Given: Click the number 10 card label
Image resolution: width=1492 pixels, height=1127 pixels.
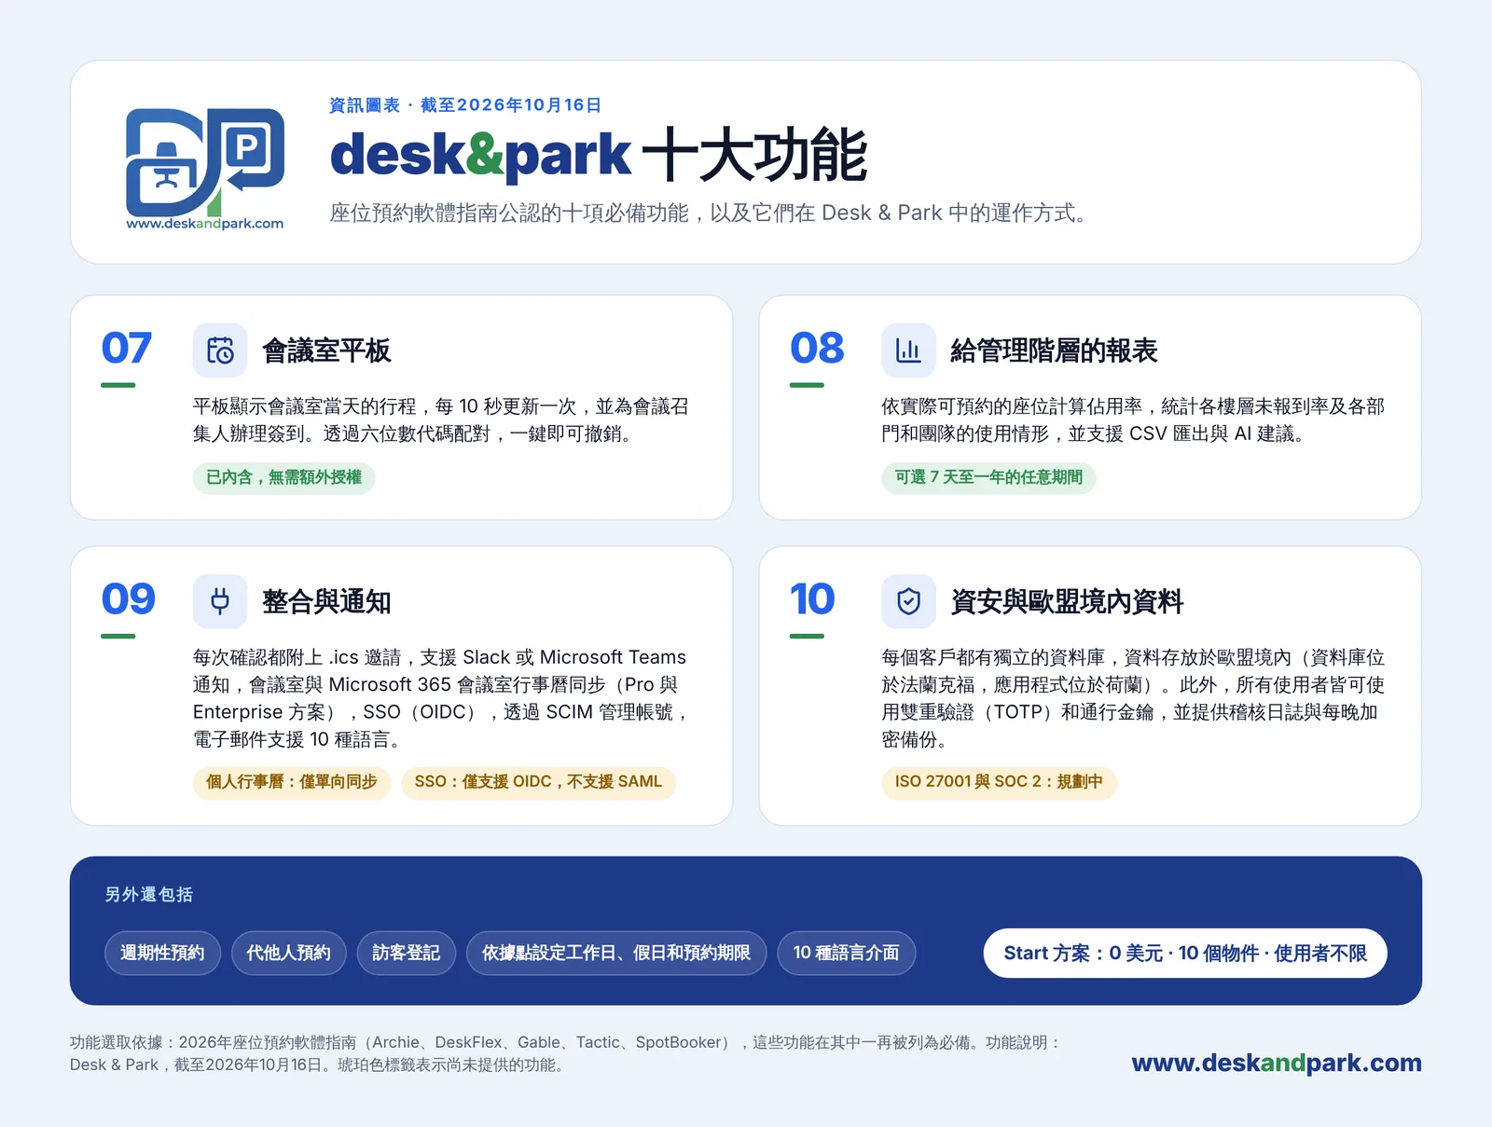Looking at the screenshot, I should tap(812, 598).
